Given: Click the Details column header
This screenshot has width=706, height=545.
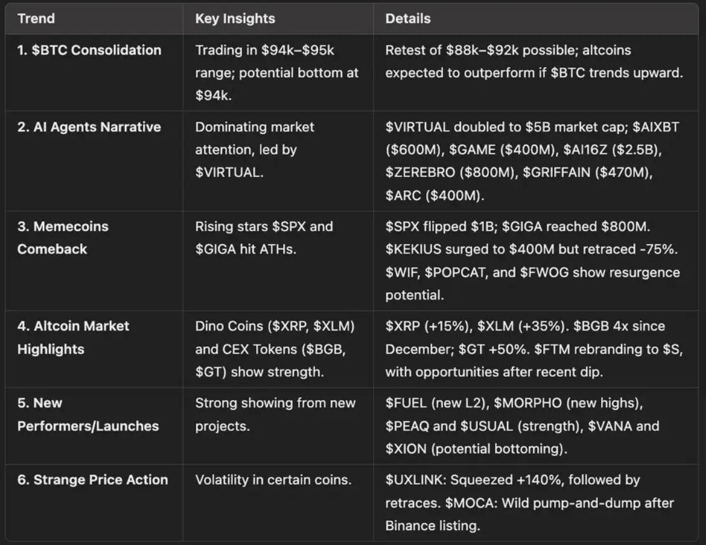Looking at the screenshot, I should coord(407,19).
